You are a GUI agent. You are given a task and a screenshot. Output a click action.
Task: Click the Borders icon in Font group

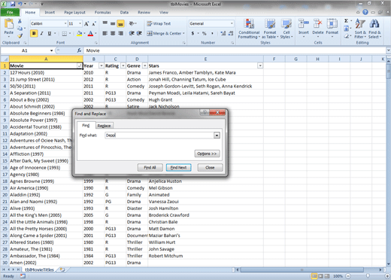click(65, 33)
